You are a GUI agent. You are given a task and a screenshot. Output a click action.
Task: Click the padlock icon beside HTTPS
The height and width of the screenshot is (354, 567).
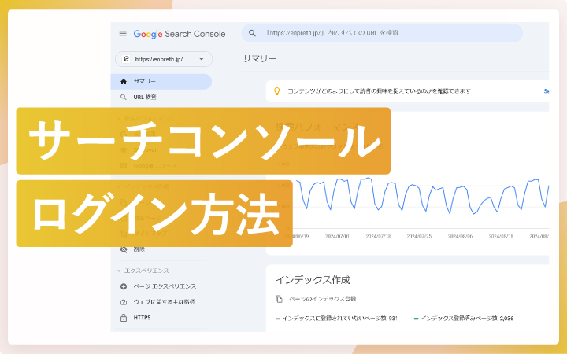124,318
